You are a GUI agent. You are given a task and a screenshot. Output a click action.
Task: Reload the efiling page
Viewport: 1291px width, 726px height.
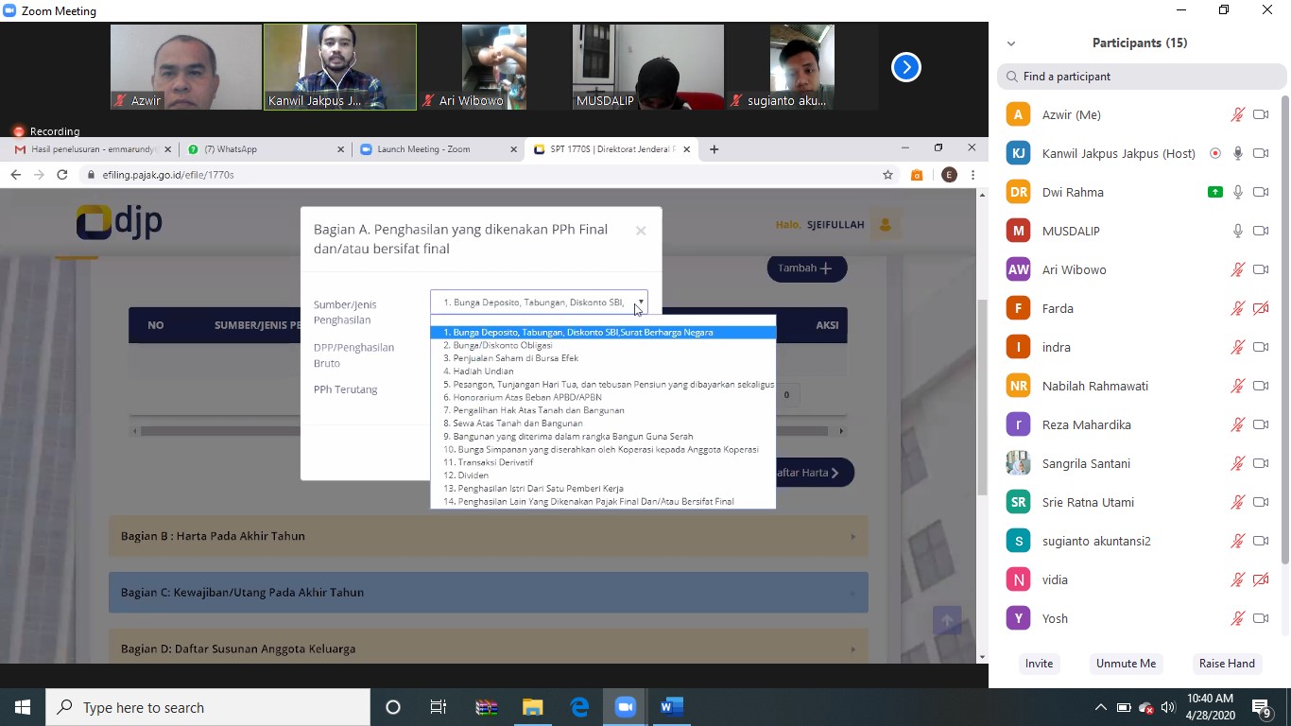coord(62,175)
